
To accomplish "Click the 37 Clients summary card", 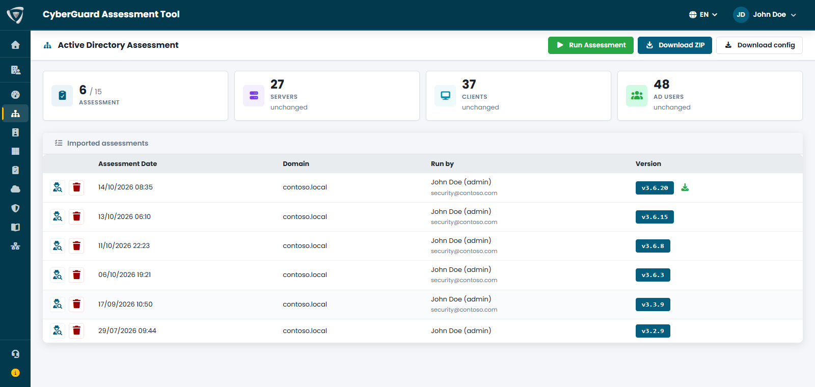I will click(519, 96).
